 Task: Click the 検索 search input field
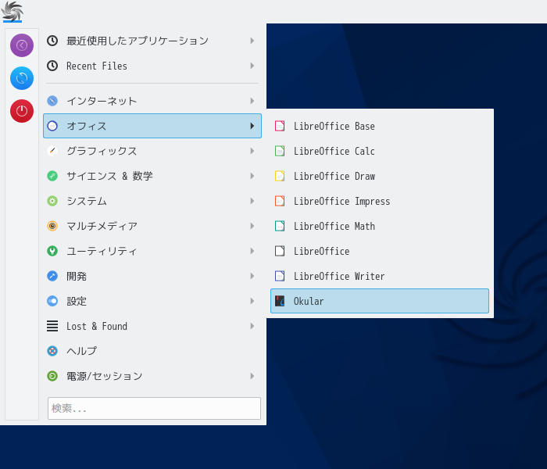(x=154, y=408)
